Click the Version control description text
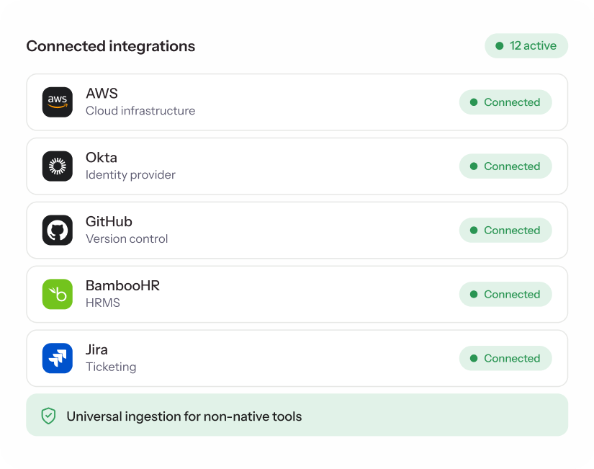 (x=127, y=239)
